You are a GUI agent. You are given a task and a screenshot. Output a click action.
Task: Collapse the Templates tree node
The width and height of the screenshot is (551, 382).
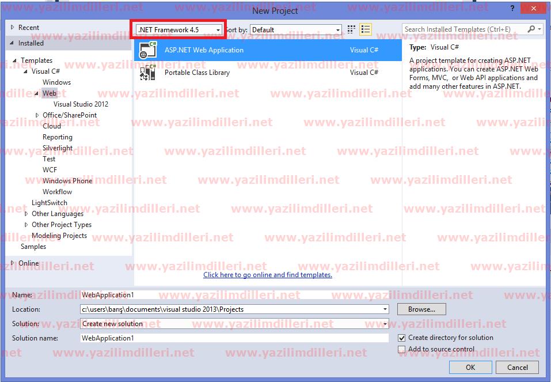pyautogui.click(x=15, y=60)
